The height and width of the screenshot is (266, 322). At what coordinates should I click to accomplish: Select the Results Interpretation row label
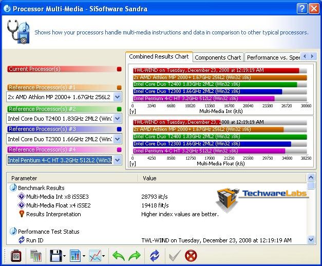click(x=53, y=214)
